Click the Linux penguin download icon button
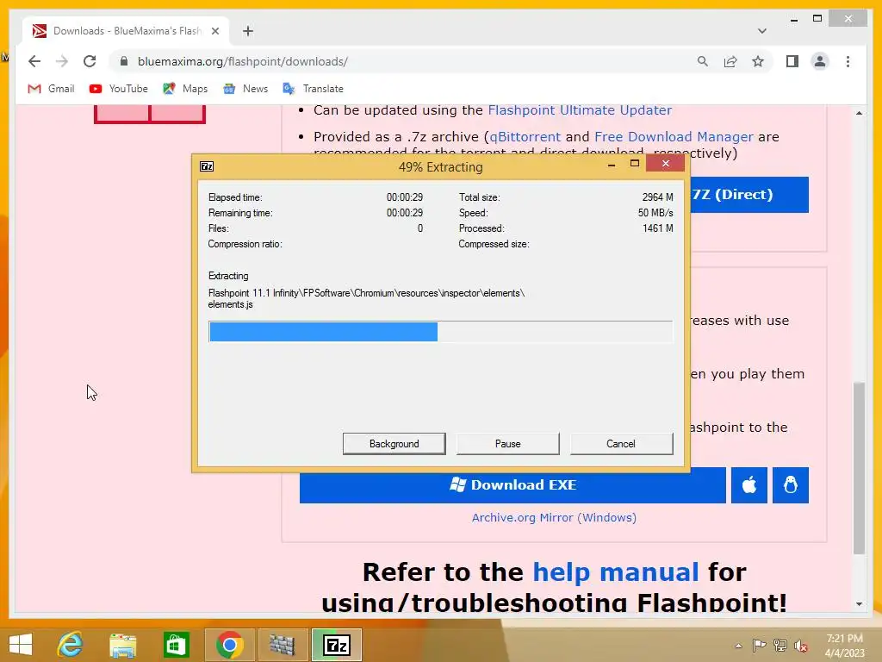Image resolution: width=882 pixels, height=662 pixels. coord(791,484)
